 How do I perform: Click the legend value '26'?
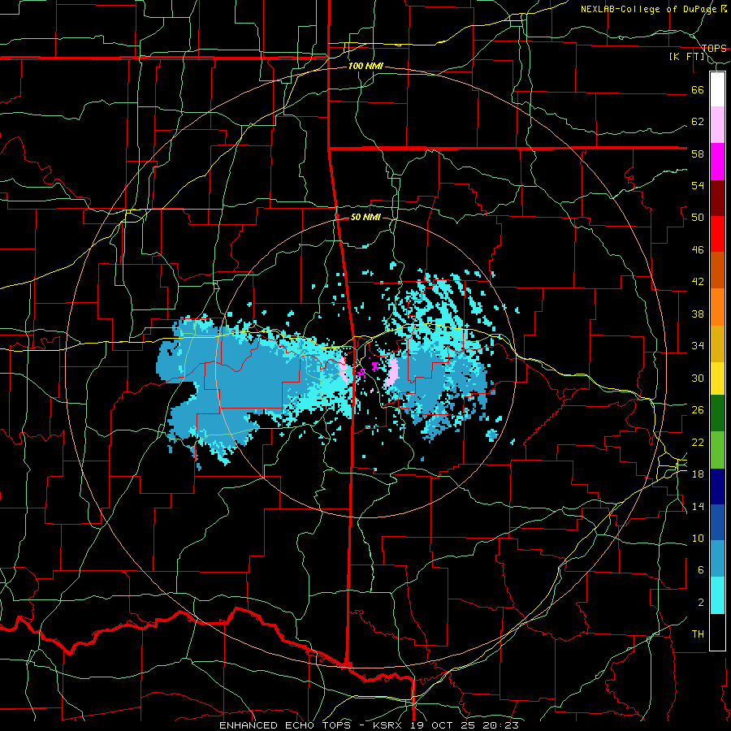[698, 410]
